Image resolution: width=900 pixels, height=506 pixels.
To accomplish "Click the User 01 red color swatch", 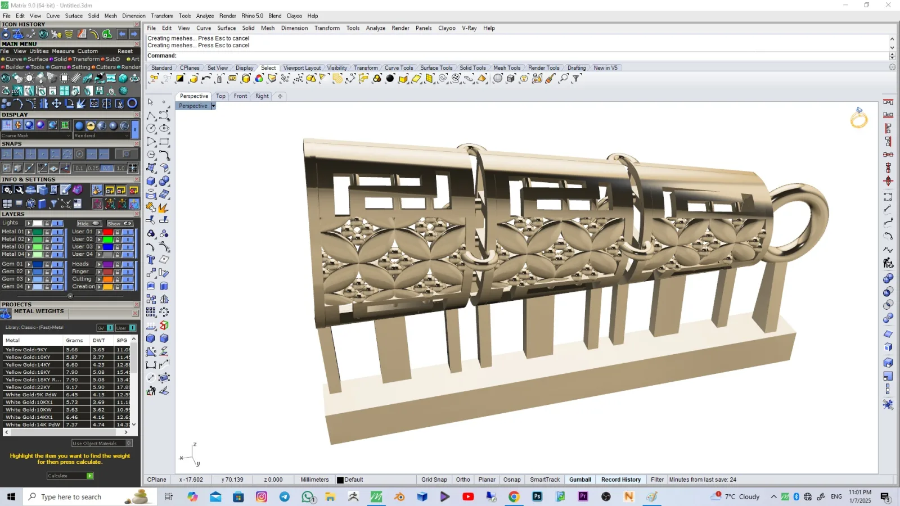I will (108, 232).
